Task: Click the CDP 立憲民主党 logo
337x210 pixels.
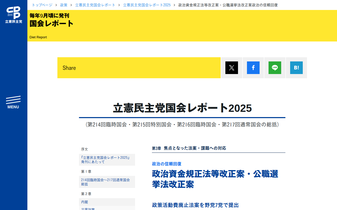Action: 14,15
